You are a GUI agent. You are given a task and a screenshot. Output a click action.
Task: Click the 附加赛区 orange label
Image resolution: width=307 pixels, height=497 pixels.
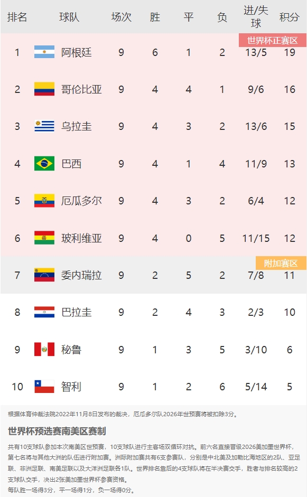[x=281, y=263]
